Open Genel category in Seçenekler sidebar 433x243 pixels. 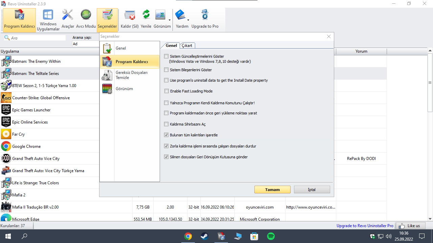pyautogui.click(x=130, y=48)
